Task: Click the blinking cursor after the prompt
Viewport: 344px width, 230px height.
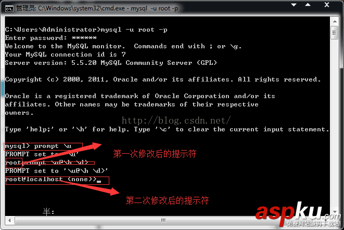Action: tap(99, 181)
